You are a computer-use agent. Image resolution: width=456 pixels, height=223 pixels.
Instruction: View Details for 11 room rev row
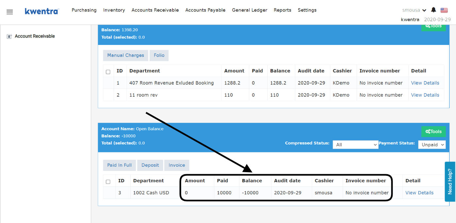[425, 95]
